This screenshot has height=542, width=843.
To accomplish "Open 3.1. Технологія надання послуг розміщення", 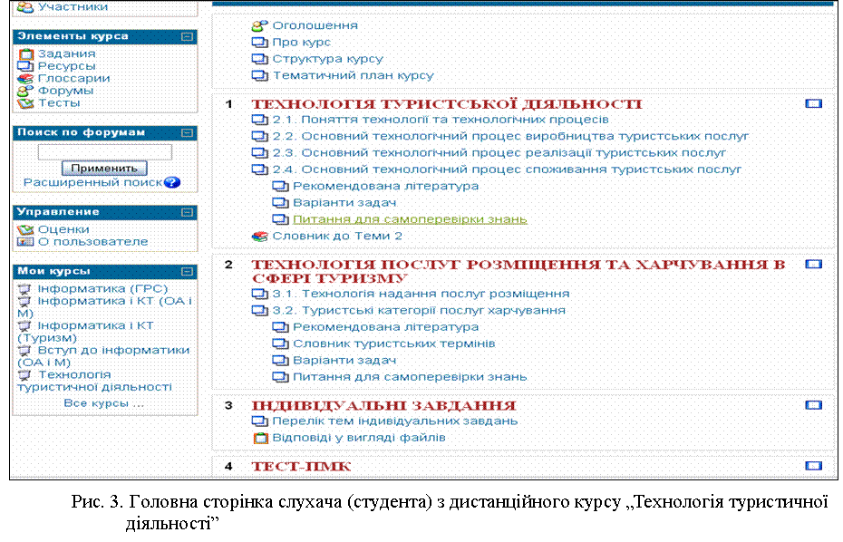I will tap(421, 294).
